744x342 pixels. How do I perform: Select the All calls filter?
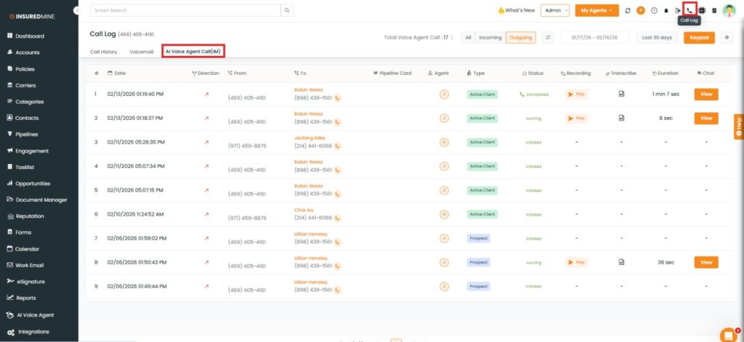(468, 38)
